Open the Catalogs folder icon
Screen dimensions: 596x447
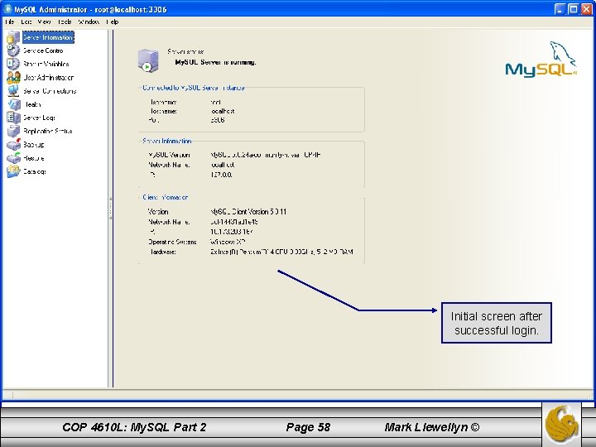[x=13, y=171]
